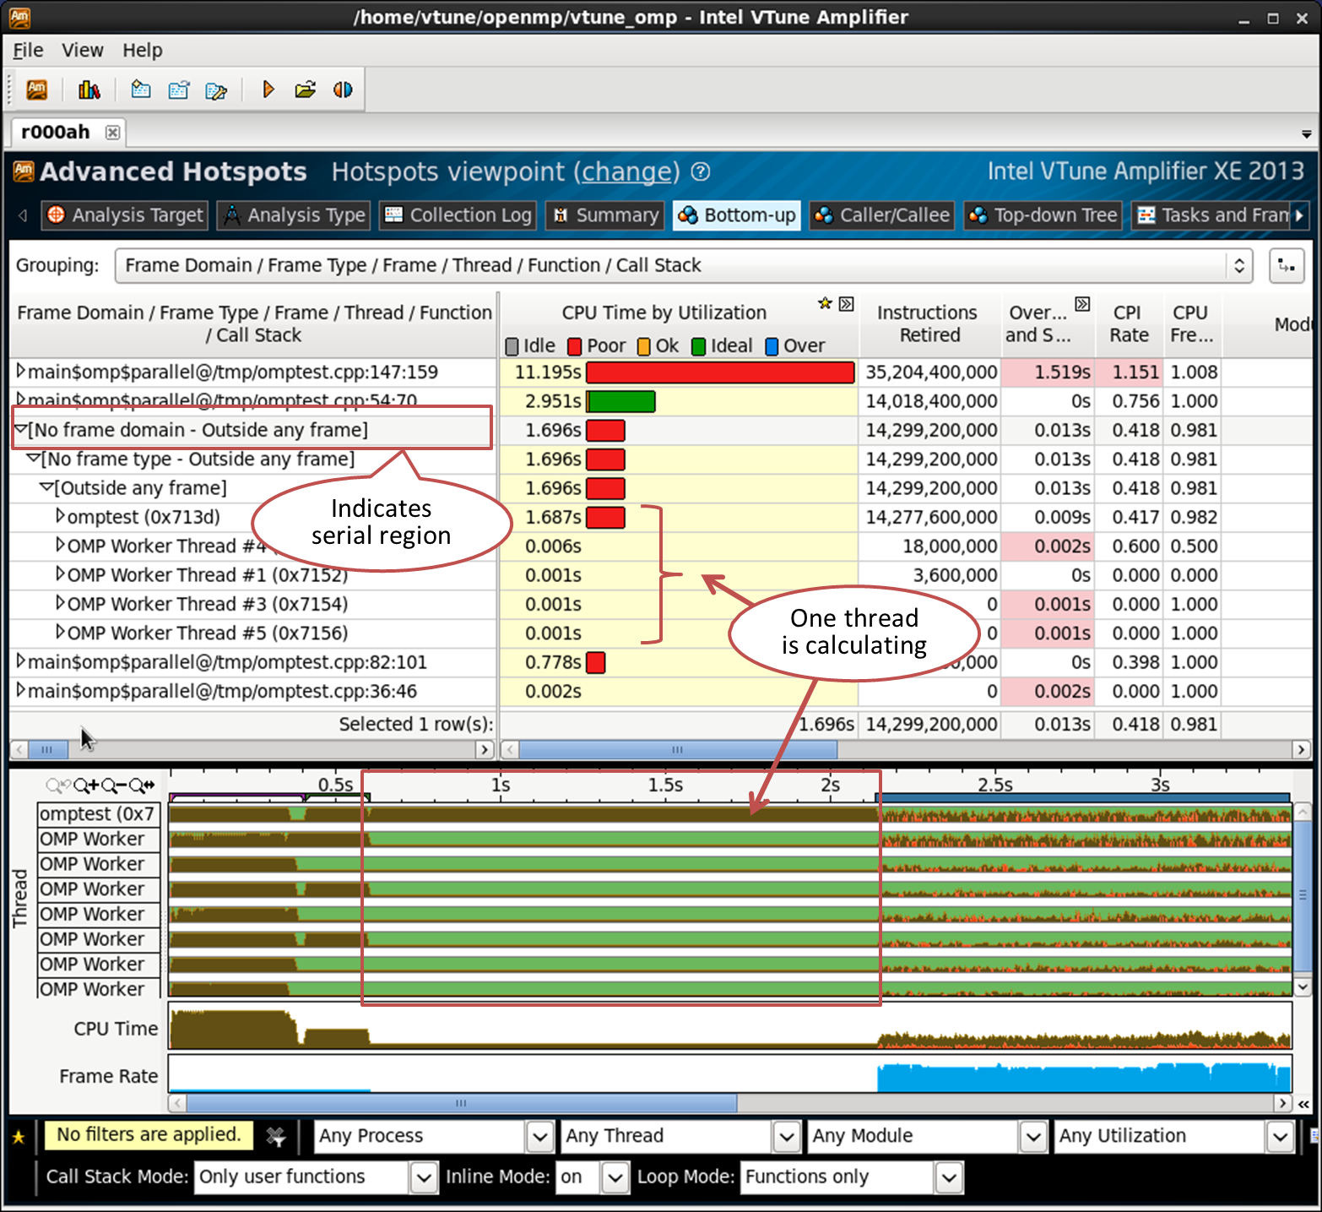The image size is (1322, 1212).
Task: Expand the omptest.cpp:147:159 frame domain row
Action: tap(21, 371)
